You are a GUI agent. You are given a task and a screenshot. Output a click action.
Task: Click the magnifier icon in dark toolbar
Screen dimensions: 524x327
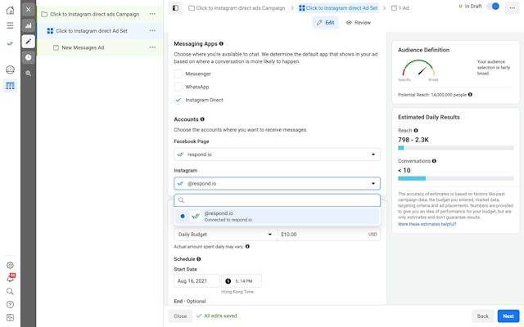coord(29,74)
